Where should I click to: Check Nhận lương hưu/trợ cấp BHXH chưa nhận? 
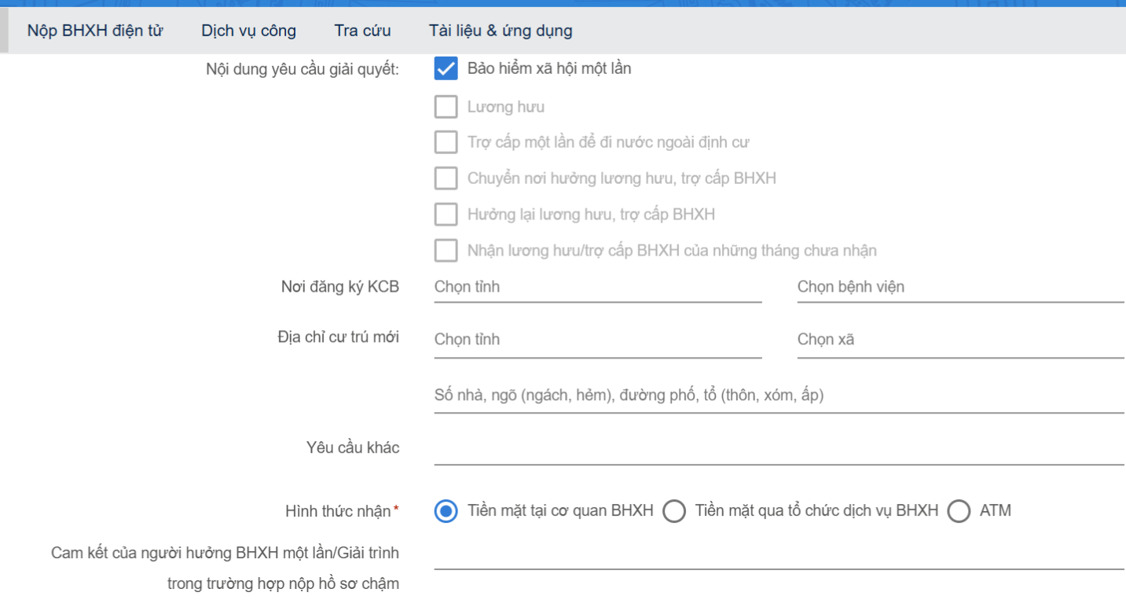(x=446, y=251)
